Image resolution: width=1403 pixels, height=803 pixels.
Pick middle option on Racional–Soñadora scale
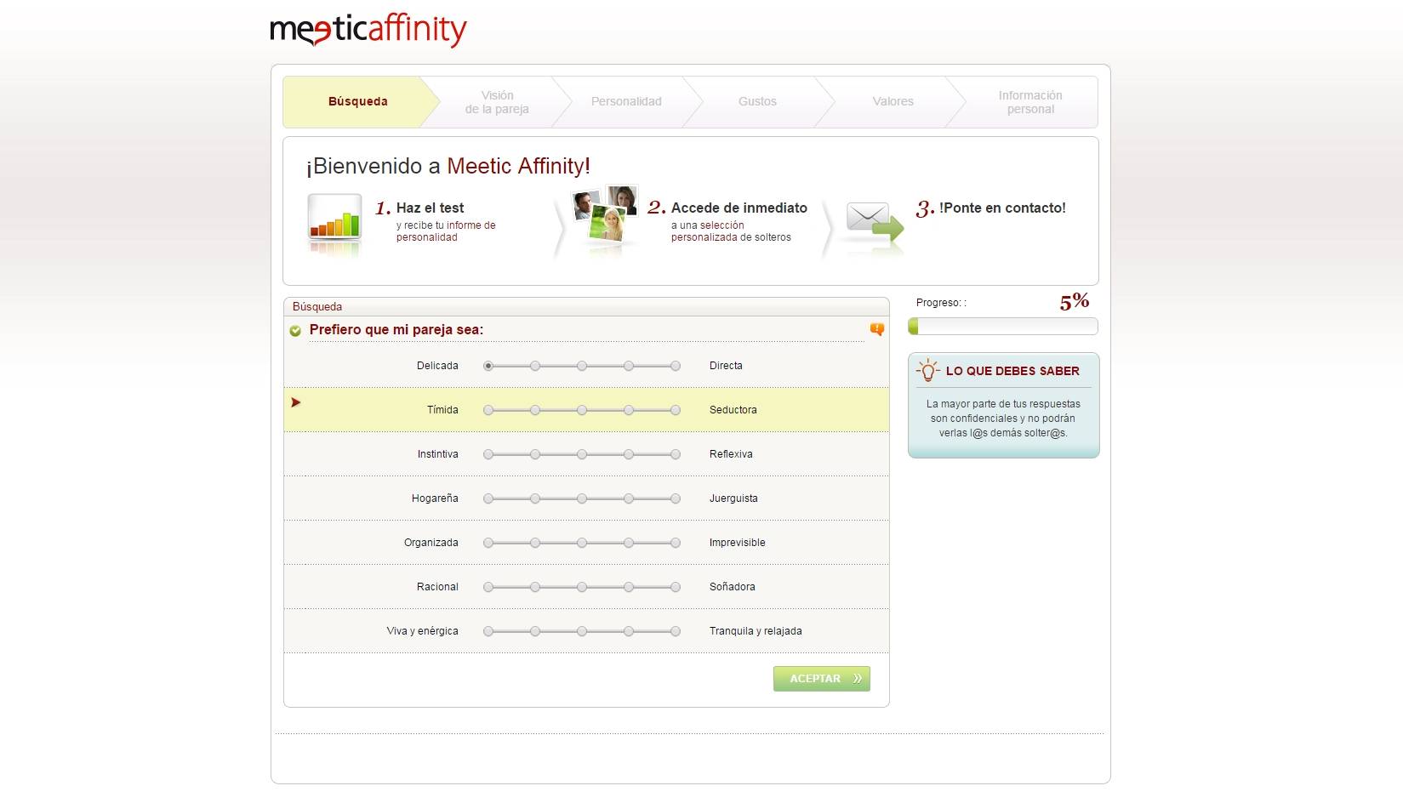click(x=582, y=587)
